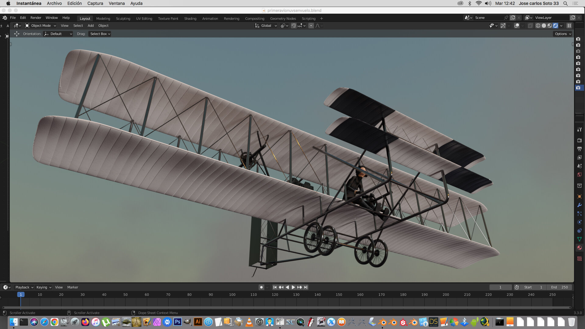
Task: Open the timeline Marker menu
Action: [73, 287]
